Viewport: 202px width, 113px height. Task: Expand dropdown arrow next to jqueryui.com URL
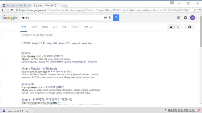44,87
